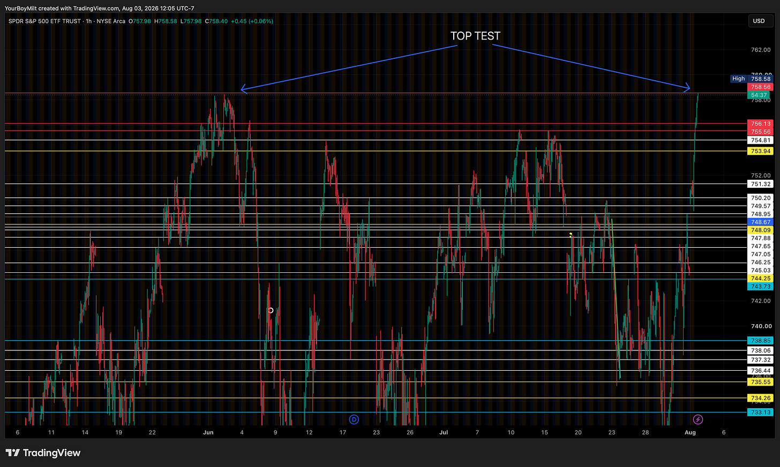Select the cyan 733.13 price level label
The height and width of the screenshot is (467, 780).
click(761, 412)
